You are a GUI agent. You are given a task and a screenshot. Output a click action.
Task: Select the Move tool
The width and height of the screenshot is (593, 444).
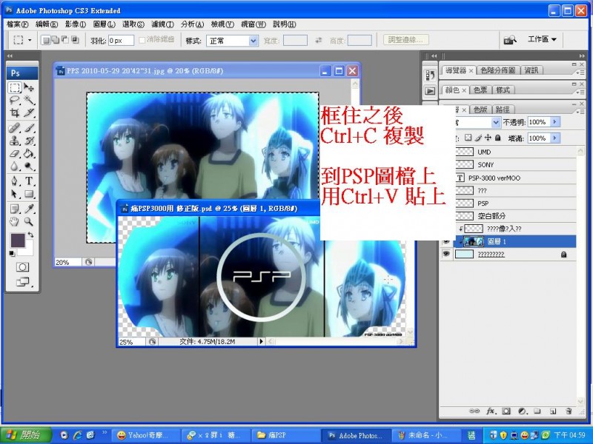pos(29,88)
